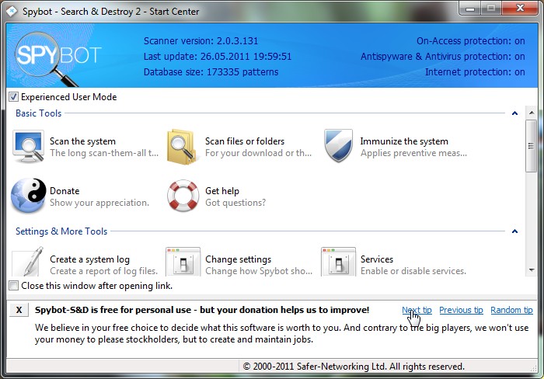The image size is (544, 379).
Task: Click the Database size: 173335 patterns text
Action: pyautogui.click(x=211, y=72)
